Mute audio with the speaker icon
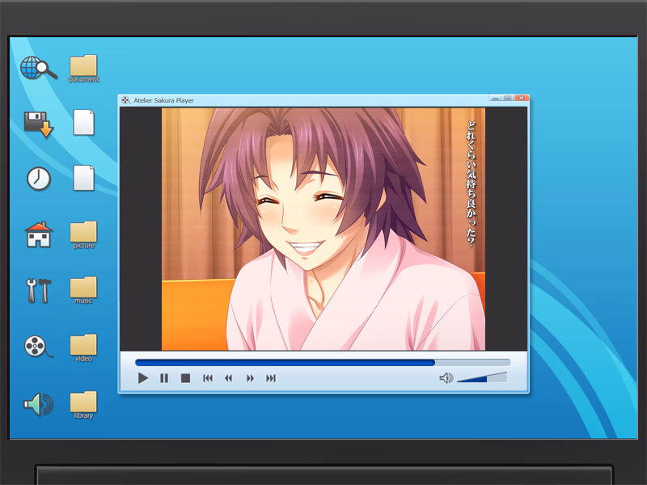This screenshot has height=485, width=647. click(447, 377)
